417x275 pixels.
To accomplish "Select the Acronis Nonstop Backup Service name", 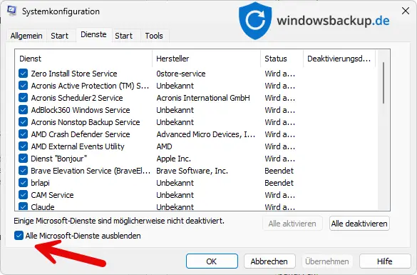I will (86, 122).
